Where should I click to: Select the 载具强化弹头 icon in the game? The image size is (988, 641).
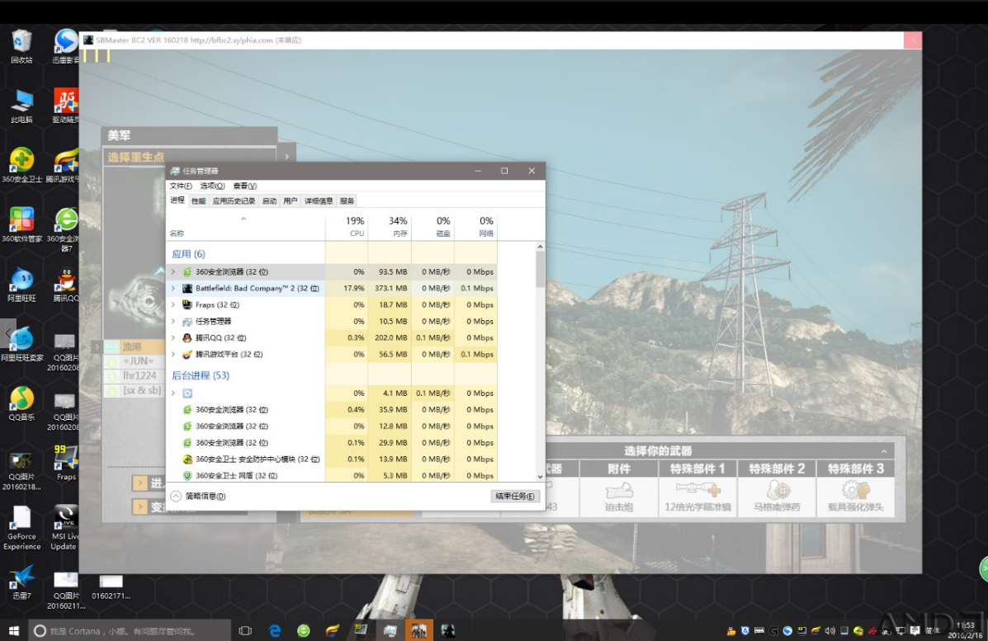tap(856, 490)
